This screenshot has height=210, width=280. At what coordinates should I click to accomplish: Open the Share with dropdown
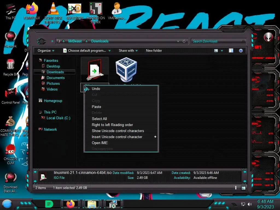tap(128, 51)
